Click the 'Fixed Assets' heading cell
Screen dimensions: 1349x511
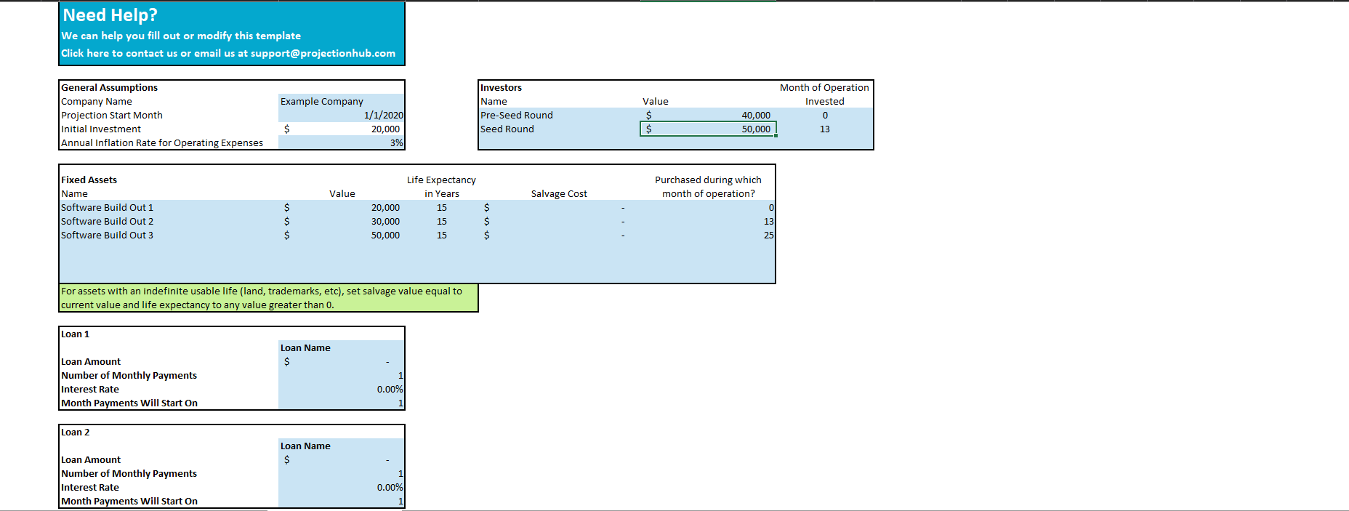pyautogui.click(x=89, y=180)
